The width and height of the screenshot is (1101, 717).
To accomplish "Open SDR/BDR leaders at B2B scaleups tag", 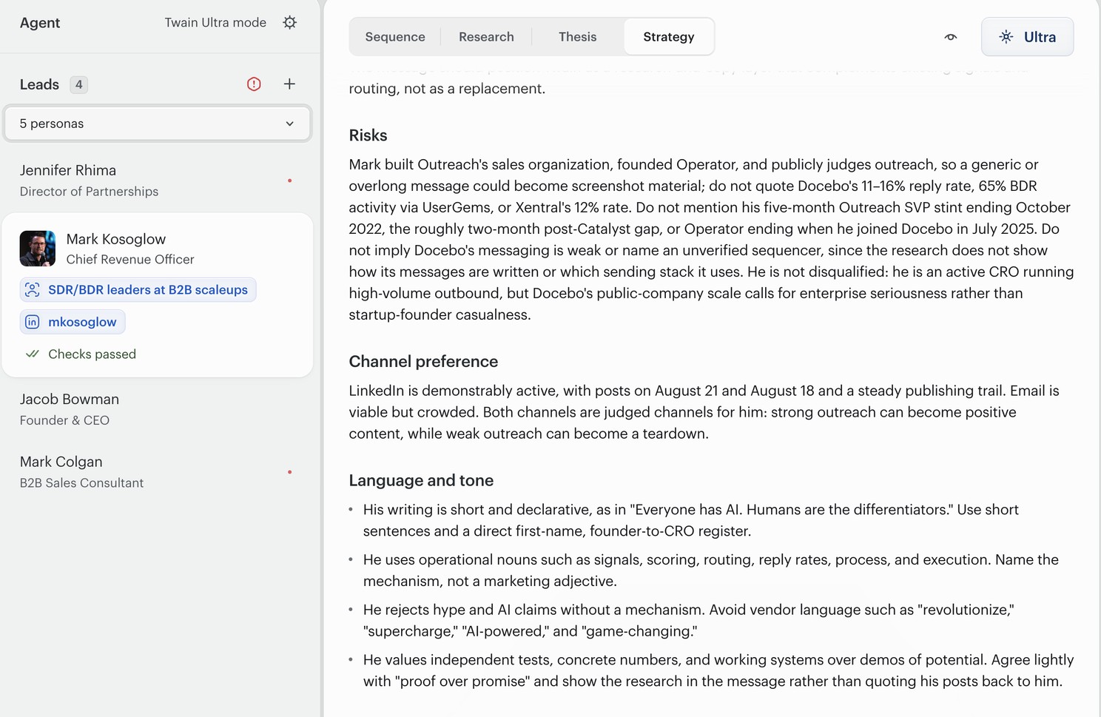I will point(138,290).
